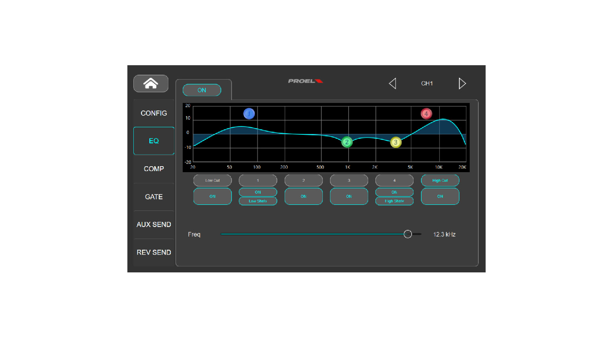Click the PROEL logo

pos(305,81)
